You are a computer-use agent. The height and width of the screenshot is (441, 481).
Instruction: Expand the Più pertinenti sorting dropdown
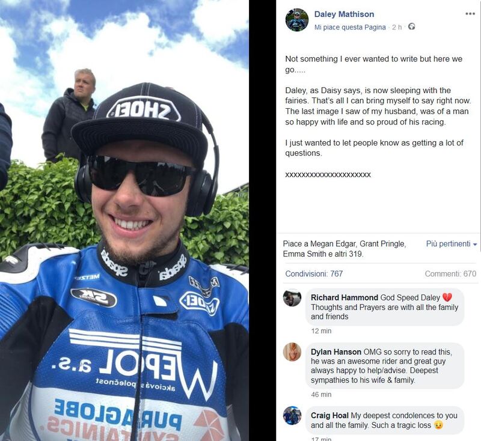[452, 244]
